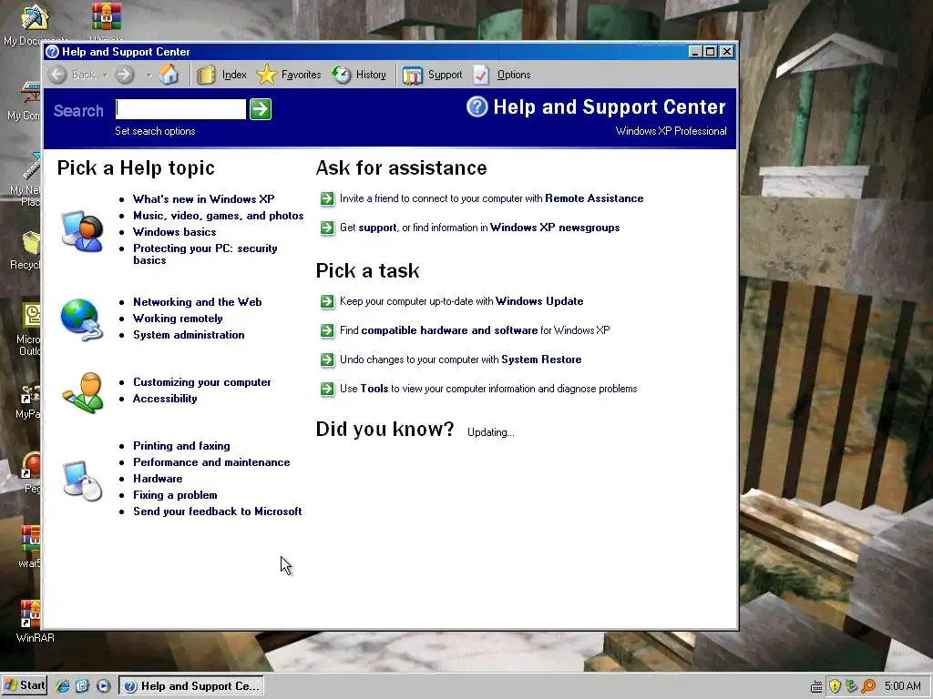933x699 pixels.
Task: Click the Tools link
Action: (374, 389)
